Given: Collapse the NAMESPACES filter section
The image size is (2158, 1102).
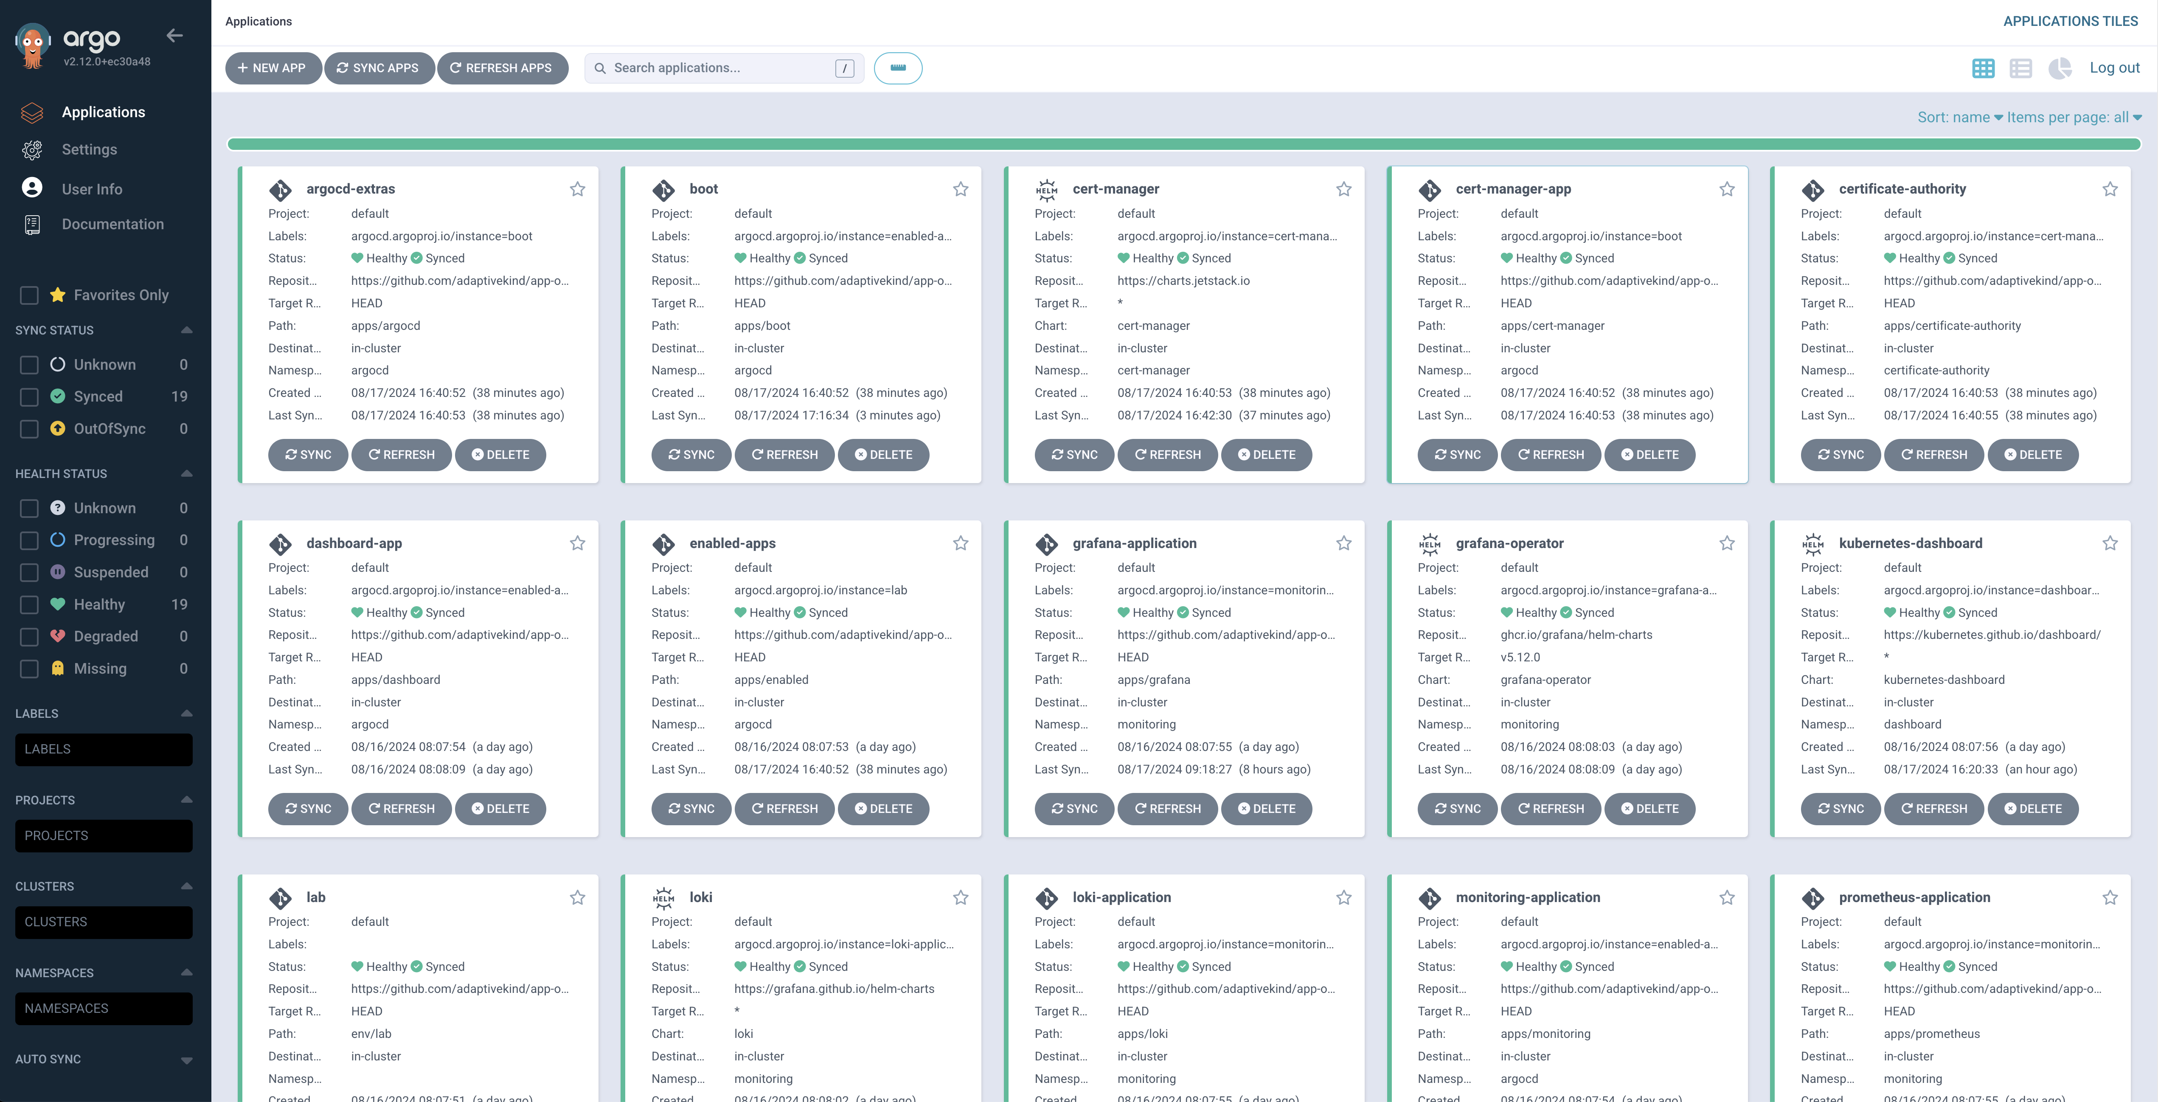Looking at the screenshot, I should point(186,972).
